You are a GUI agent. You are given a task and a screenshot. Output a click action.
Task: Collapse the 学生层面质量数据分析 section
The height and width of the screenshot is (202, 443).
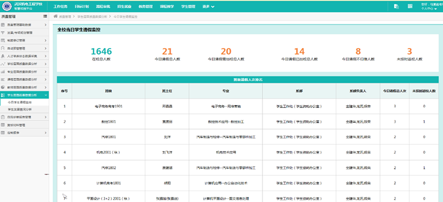(24, 95)
